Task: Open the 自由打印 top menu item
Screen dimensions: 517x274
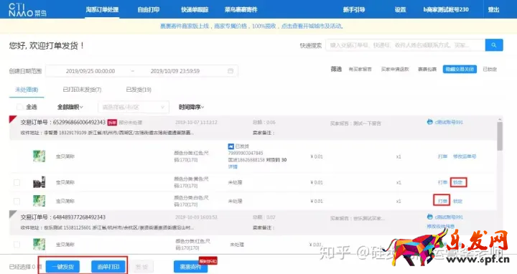Action: point(149,9)
